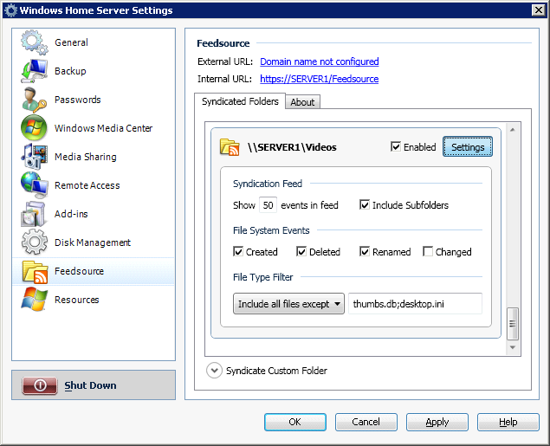Select Resources in the sidebar
The height and width of the screenshot is (446, 550).
tap(76, 300)
